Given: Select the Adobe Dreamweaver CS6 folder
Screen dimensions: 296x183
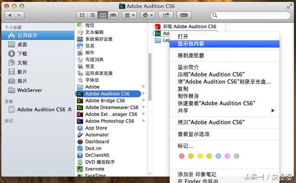Looking at the screenshot, I should pos(112,107).
